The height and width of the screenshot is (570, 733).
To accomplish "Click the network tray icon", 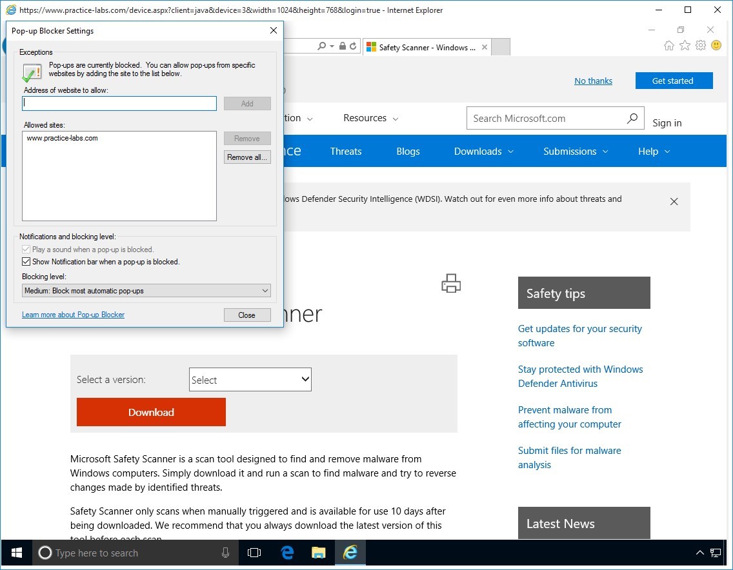I will pos(715,553).
